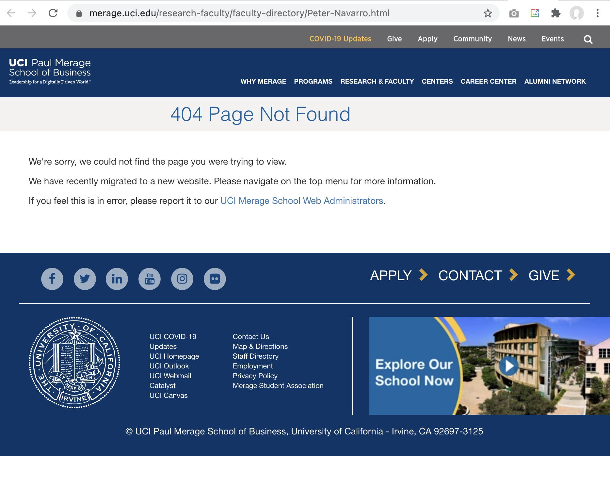This screenshot has height=488, width=610.
Task: Open Catalyst footer link
Action: click(x=162, y=385)
